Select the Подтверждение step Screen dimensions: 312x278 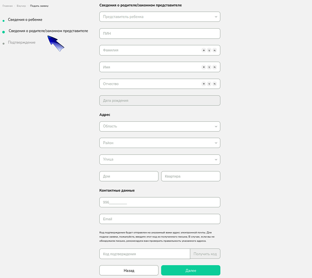click(x=22, y=42)
